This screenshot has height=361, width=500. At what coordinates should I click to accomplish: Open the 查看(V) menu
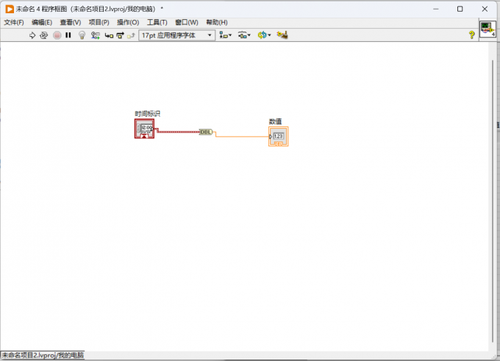click(71, 22)
